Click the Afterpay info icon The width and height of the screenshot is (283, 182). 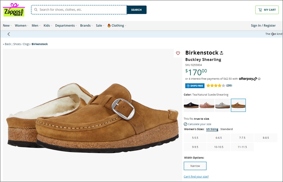tap(259, 79)
